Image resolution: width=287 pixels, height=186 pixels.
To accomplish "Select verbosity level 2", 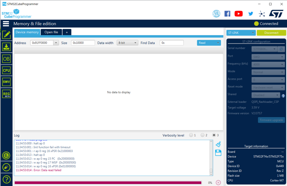I will click(x=203, y=135).
